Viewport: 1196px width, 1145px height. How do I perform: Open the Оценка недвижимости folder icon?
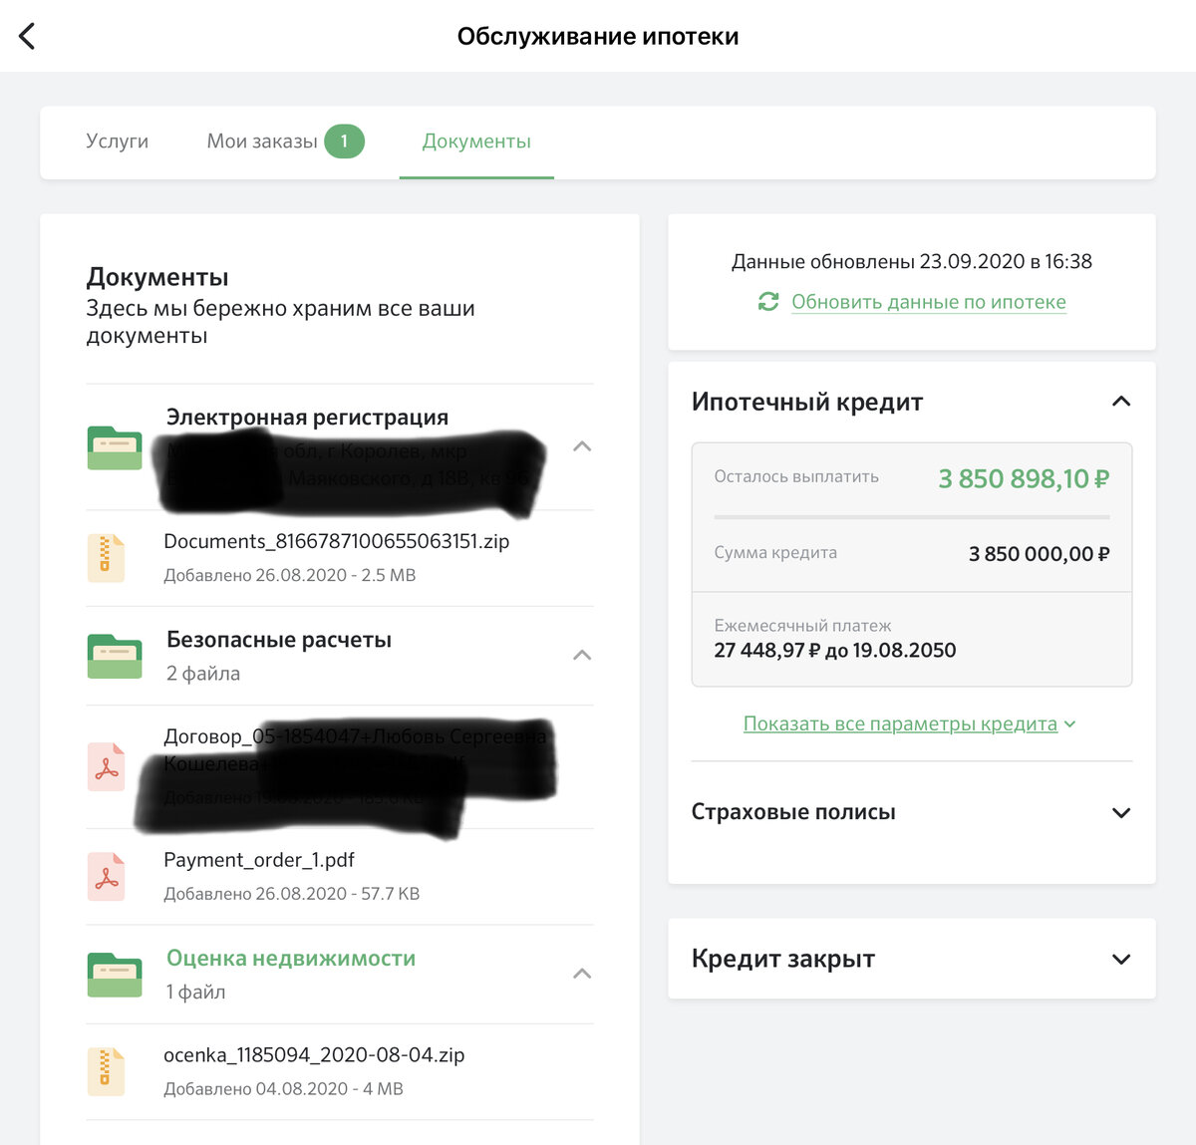point(114,974)
